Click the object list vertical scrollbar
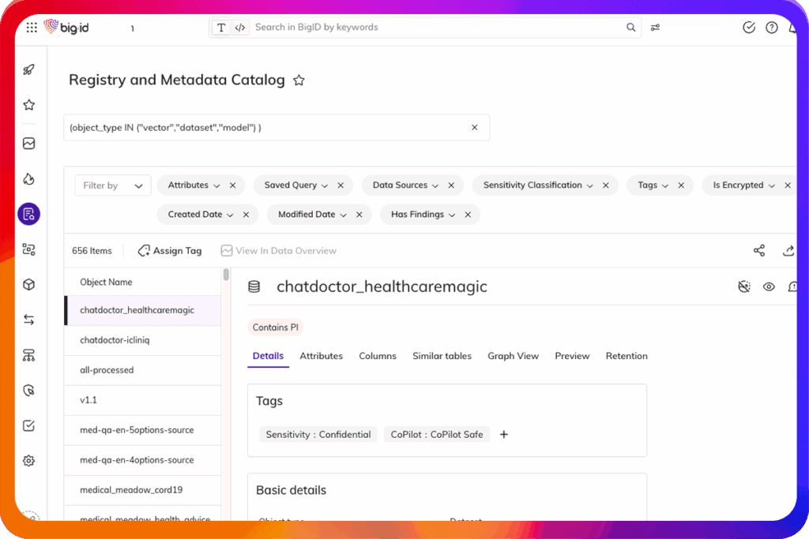 [x=226, y=275]
